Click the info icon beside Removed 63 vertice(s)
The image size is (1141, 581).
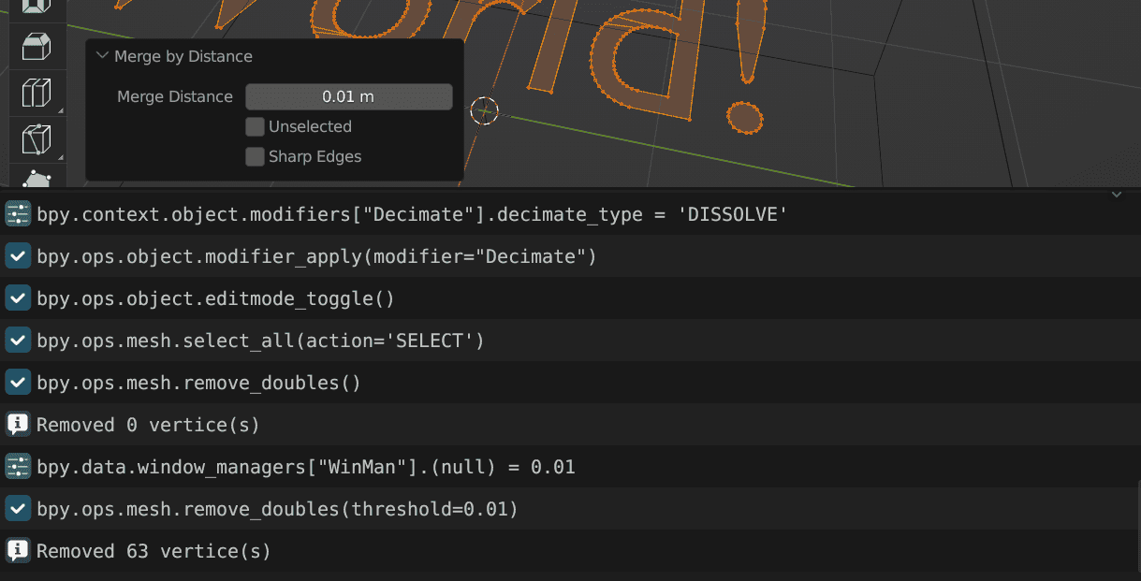click(18, 551)
